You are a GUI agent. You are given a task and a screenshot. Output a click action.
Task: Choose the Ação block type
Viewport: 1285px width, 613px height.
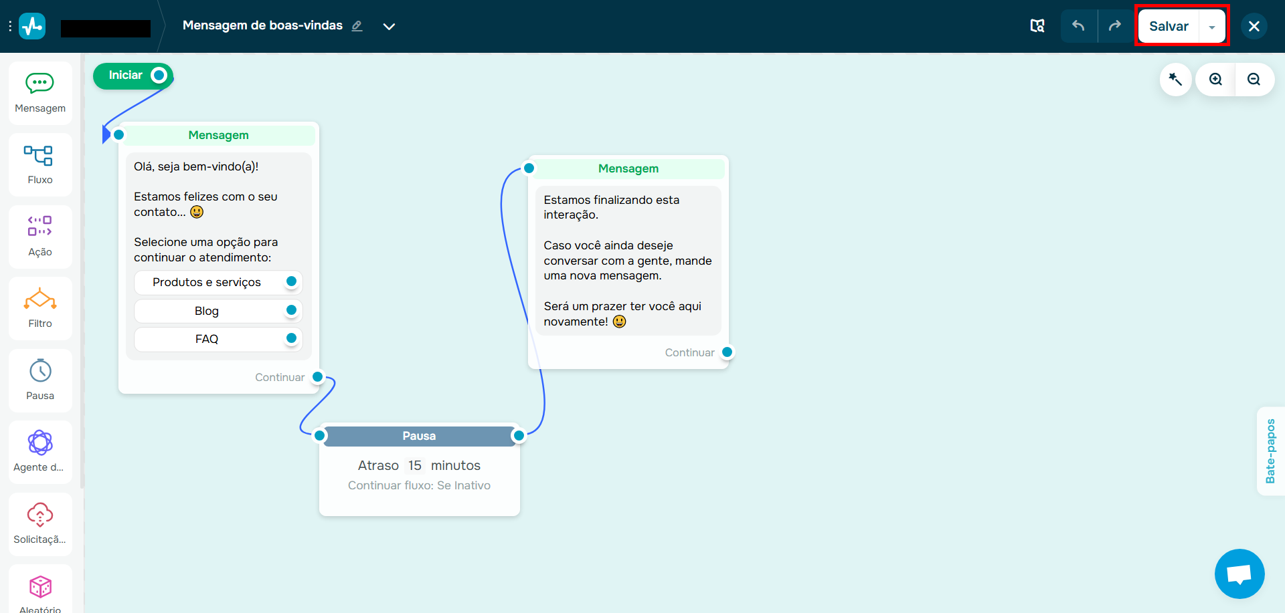39,236
